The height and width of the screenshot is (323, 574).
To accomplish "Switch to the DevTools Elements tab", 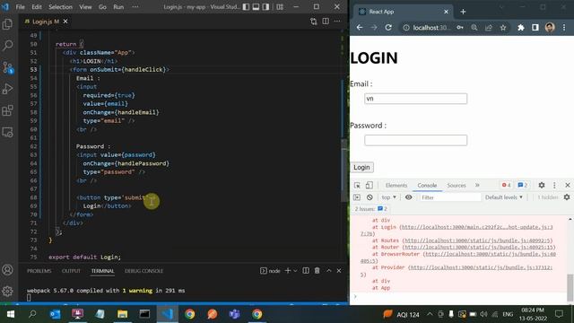I will [396, 186].
